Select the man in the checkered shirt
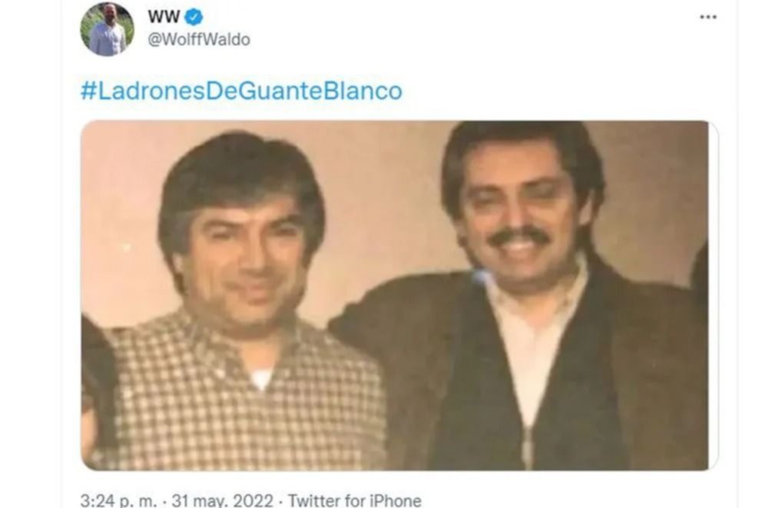The image size is (762, 508). (x=238, y=306)
